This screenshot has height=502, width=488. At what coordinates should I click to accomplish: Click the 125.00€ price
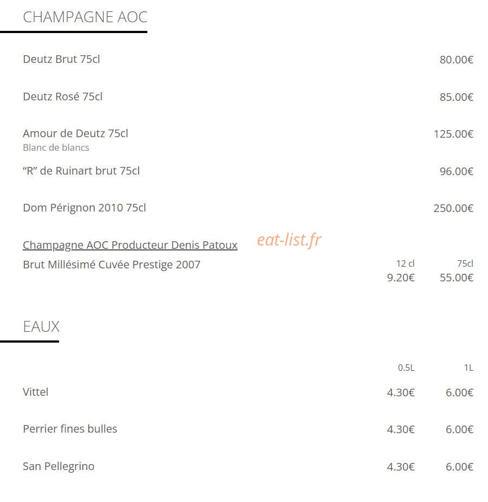(453, 134)
